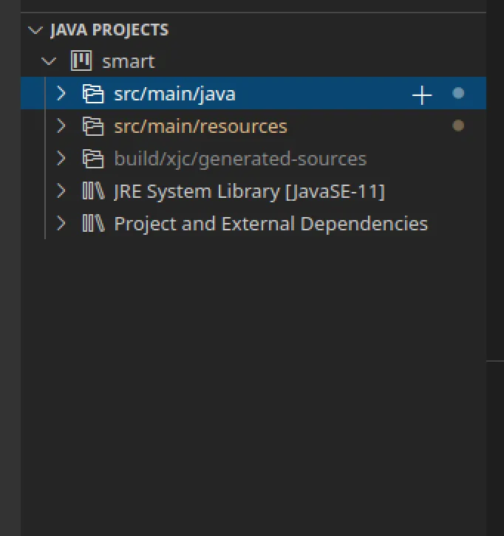
Task: Expand the src/main/resources folder
Action: 62,126
